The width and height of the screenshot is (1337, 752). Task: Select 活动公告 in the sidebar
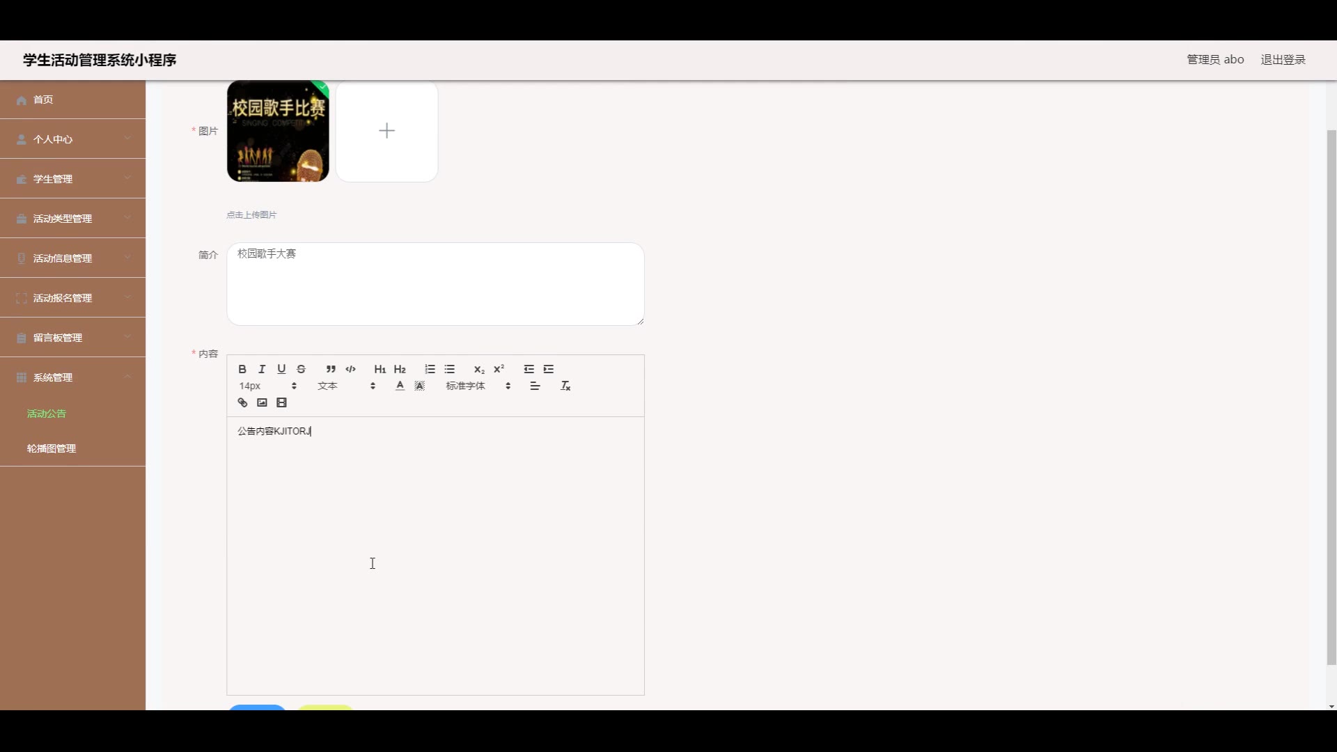pyautogui.click(x=47, y=414)
